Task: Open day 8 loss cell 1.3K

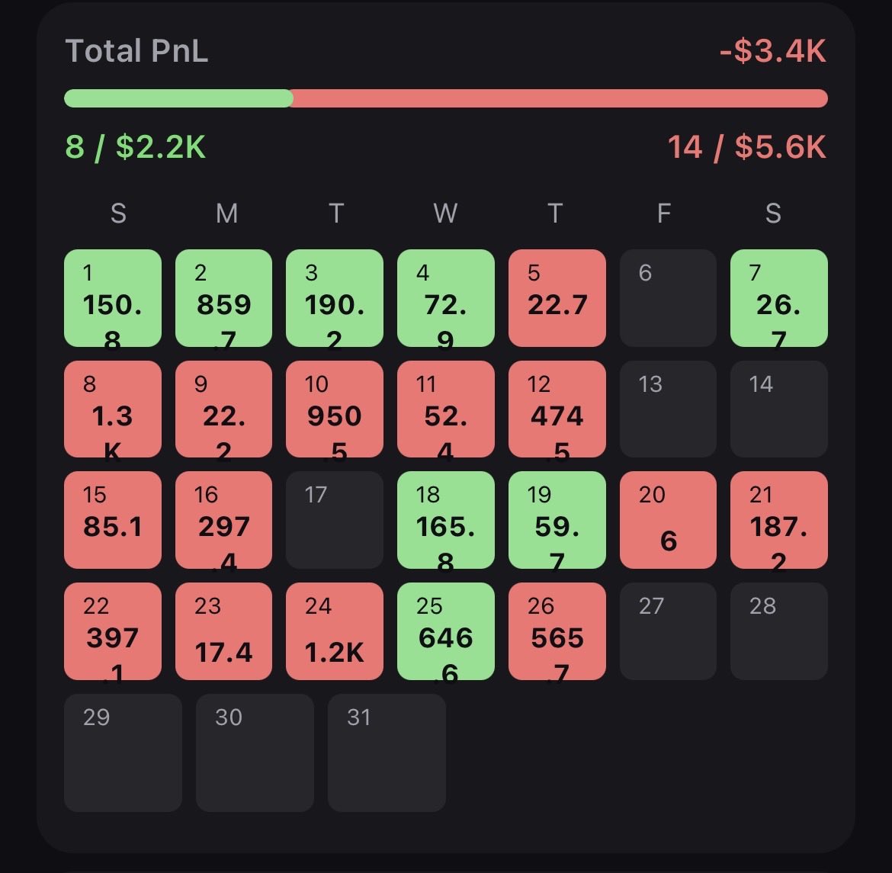Action: click(113, 409)
